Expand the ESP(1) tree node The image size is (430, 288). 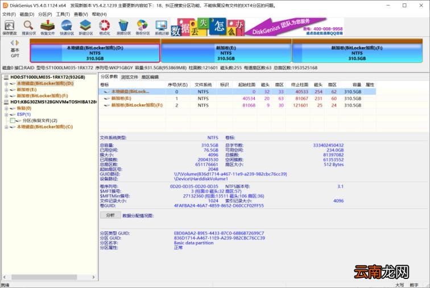[x=6, y=115]
